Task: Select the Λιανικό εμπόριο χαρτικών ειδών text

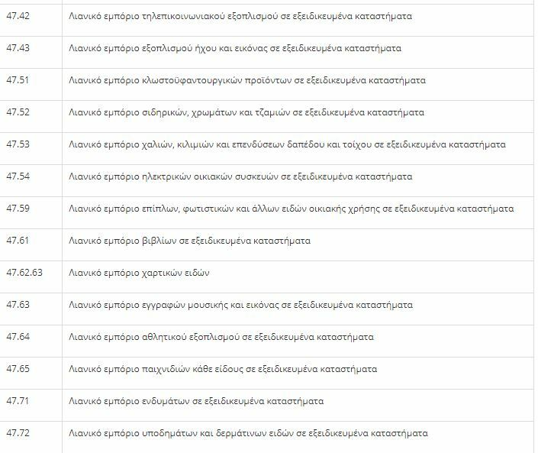Action: (x=139, y=273)
